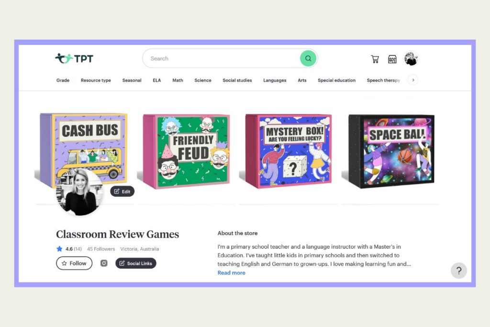Image resolution: width=490 pixels, height=327 pixels.
Task: Open the Mystery Box product thumbnail
Action: 288,151
